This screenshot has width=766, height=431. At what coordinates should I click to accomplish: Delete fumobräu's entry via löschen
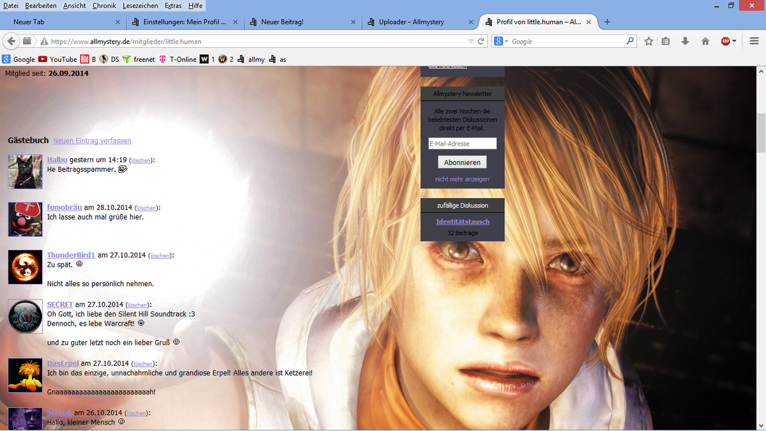147,208
